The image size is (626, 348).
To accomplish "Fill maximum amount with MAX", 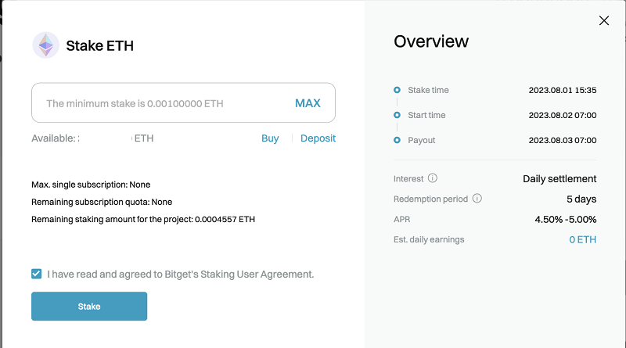I will 308,103.
